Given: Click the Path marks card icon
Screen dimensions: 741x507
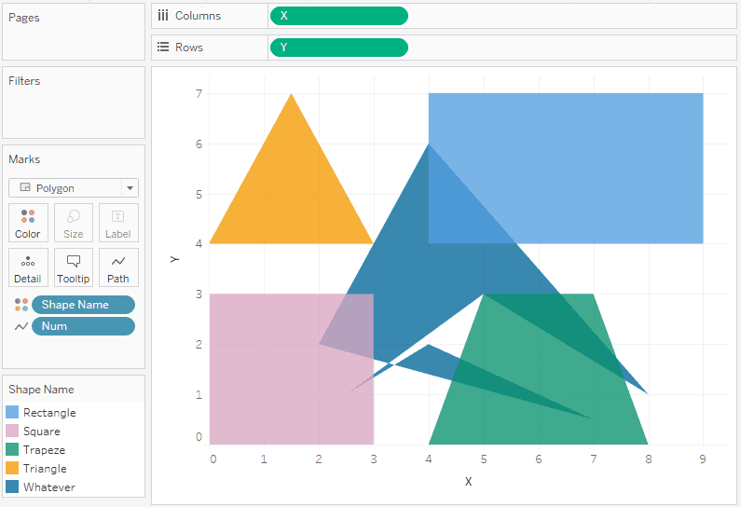Looking at the screenshot, I should tap(118, 267).
